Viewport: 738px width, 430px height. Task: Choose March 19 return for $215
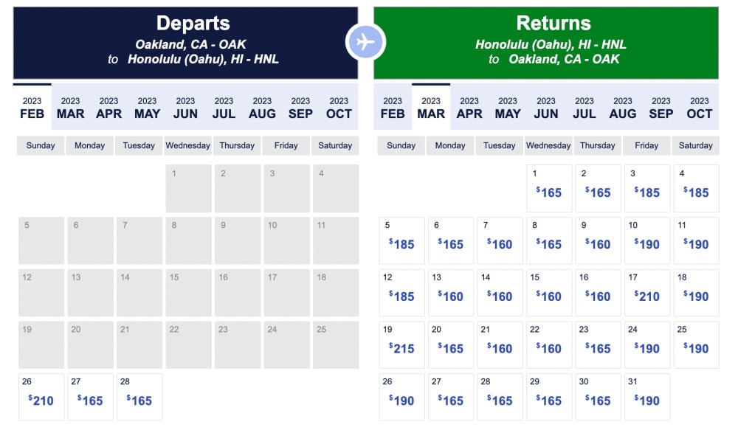(402, 345)
